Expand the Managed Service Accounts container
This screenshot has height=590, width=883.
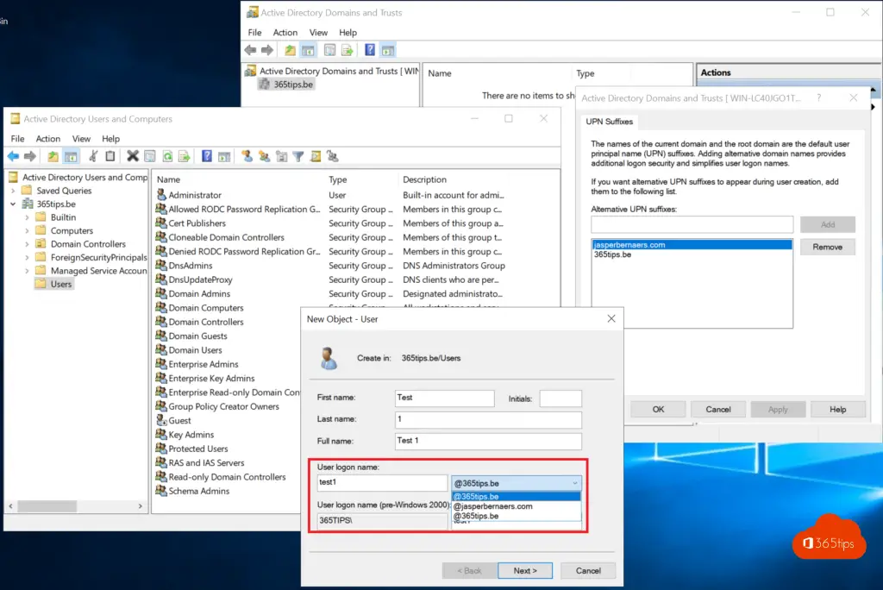27,271
